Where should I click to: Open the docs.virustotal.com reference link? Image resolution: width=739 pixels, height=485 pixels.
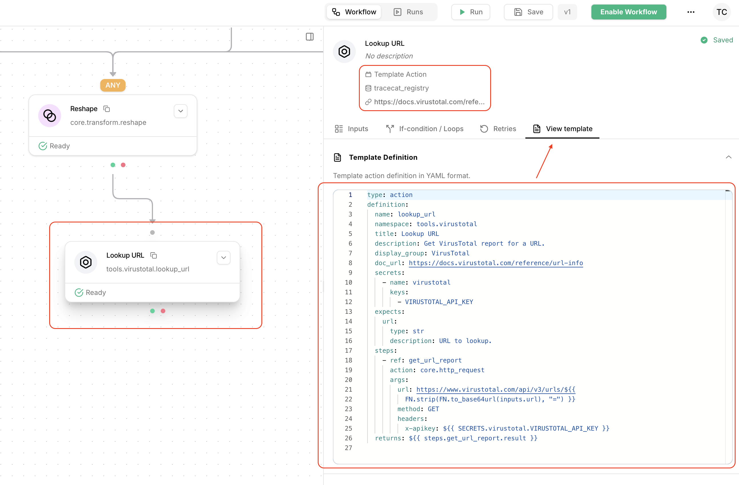(x=428, y=102)
